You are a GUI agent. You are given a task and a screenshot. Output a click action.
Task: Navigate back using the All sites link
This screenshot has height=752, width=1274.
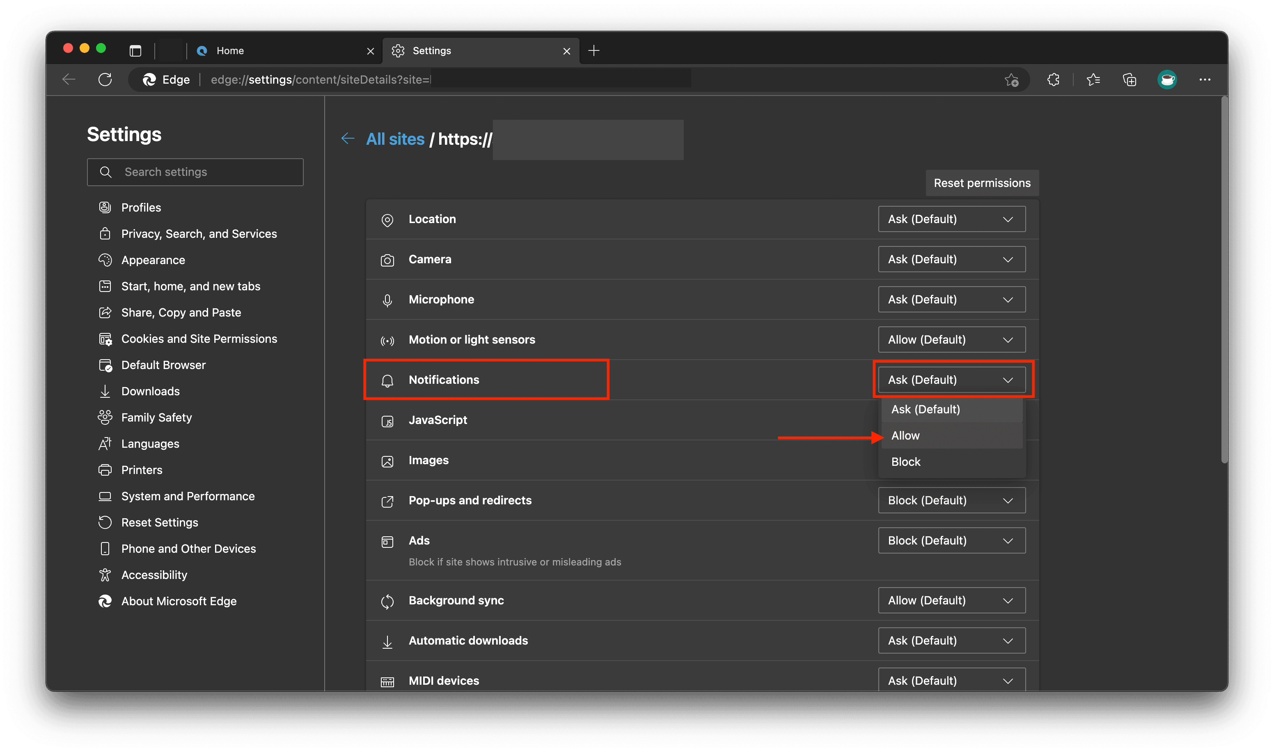(395, 139)
